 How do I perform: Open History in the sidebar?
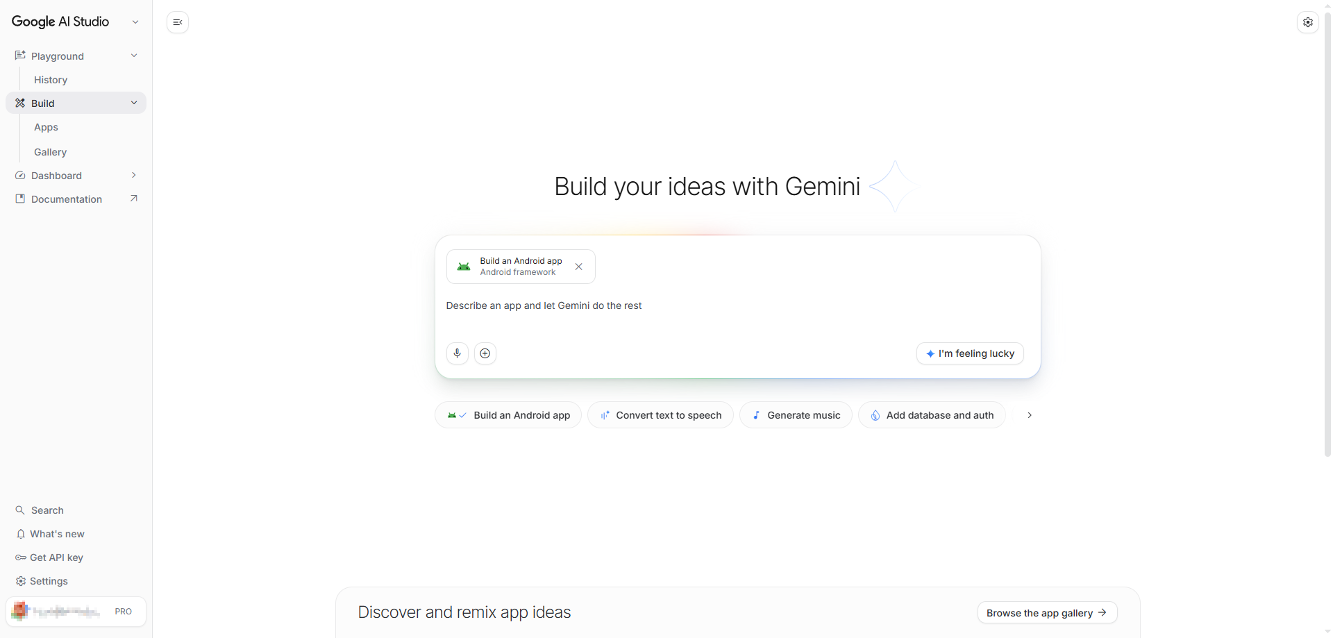click(51, 80)
